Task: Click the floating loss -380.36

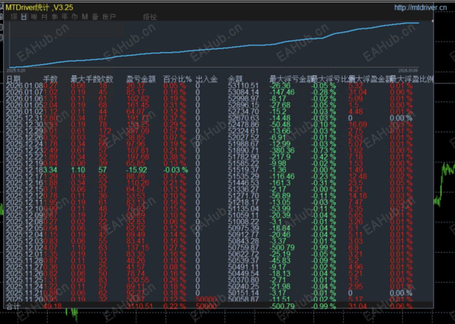Action: pos(282,151)
